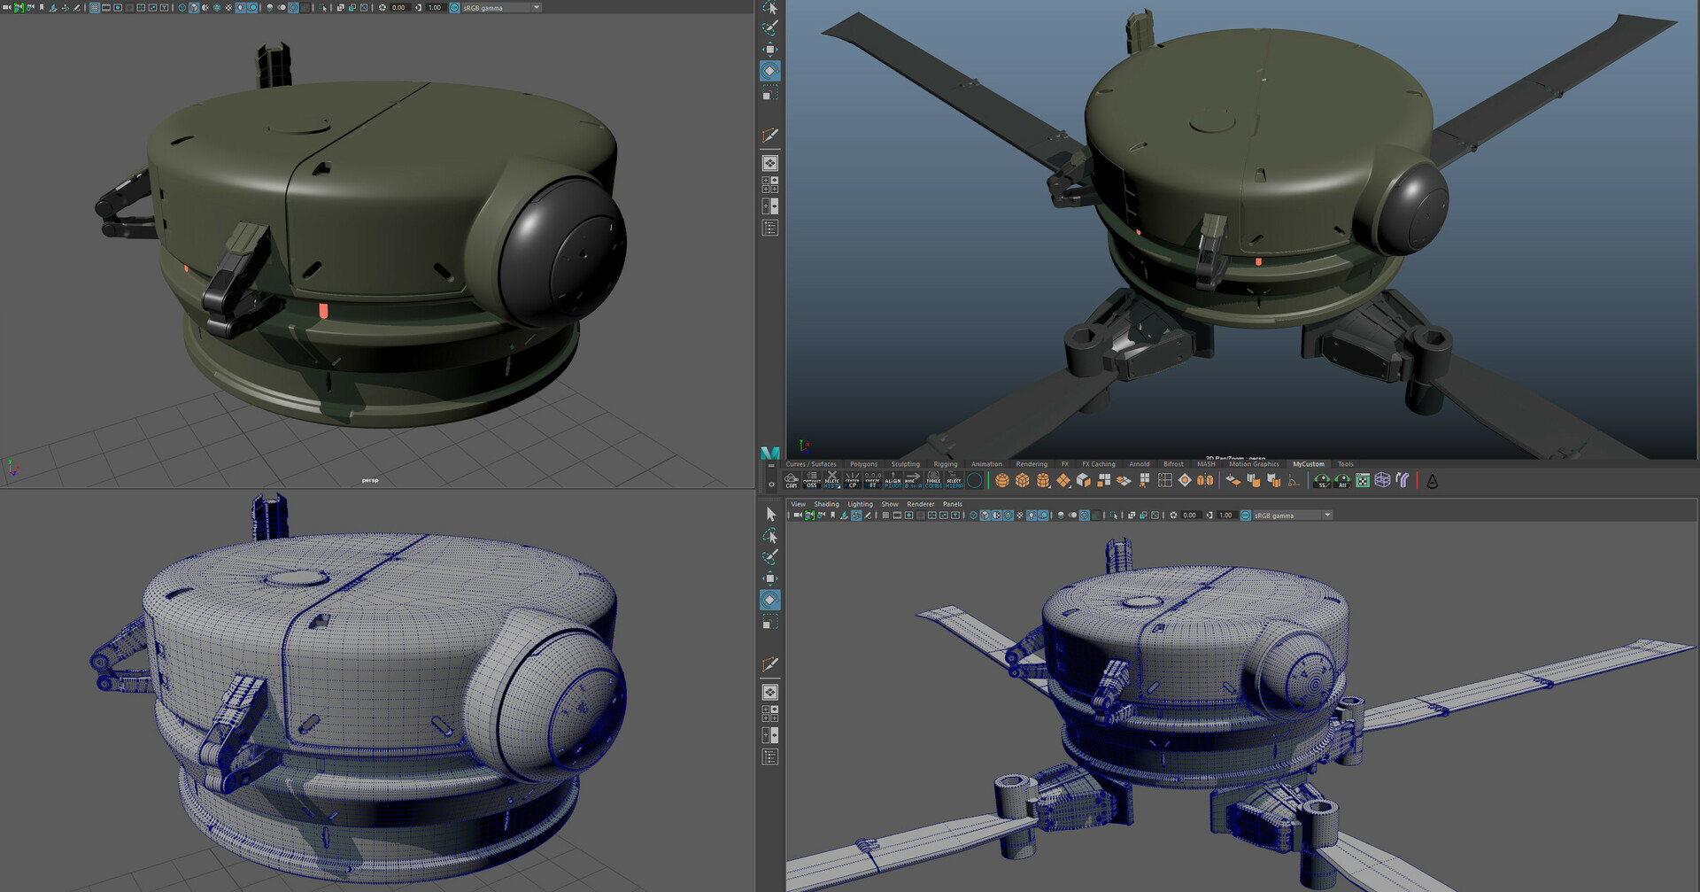This screenshot has height=892, width=1700.
Task: Switch to the Polygons shelf tab
Action: pyautogui.click(x=862, y=463)
